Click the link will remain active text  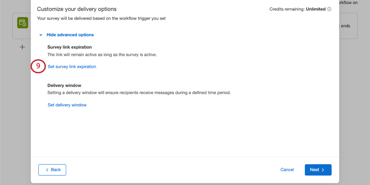(x=102, y=55)
